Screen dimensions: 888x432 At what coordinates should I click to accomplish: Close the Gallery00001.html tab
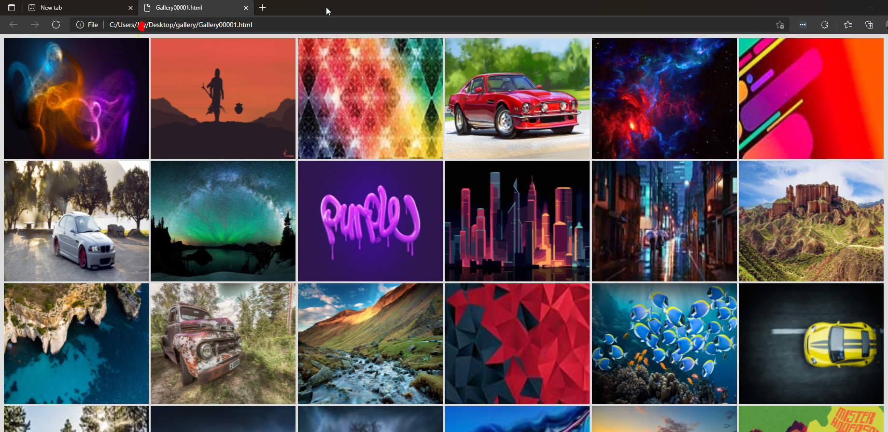click(246, 8)
